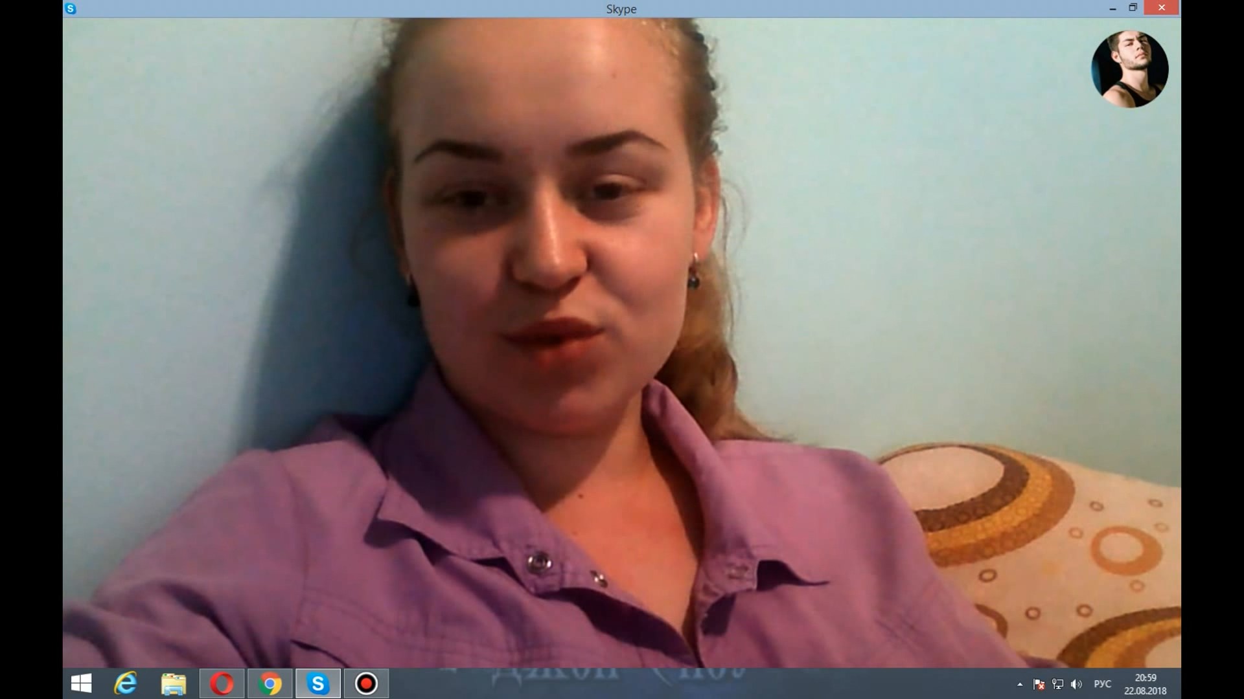Launch Opera browser from taskbar
1244x699 pixels.
pos(222,683)
